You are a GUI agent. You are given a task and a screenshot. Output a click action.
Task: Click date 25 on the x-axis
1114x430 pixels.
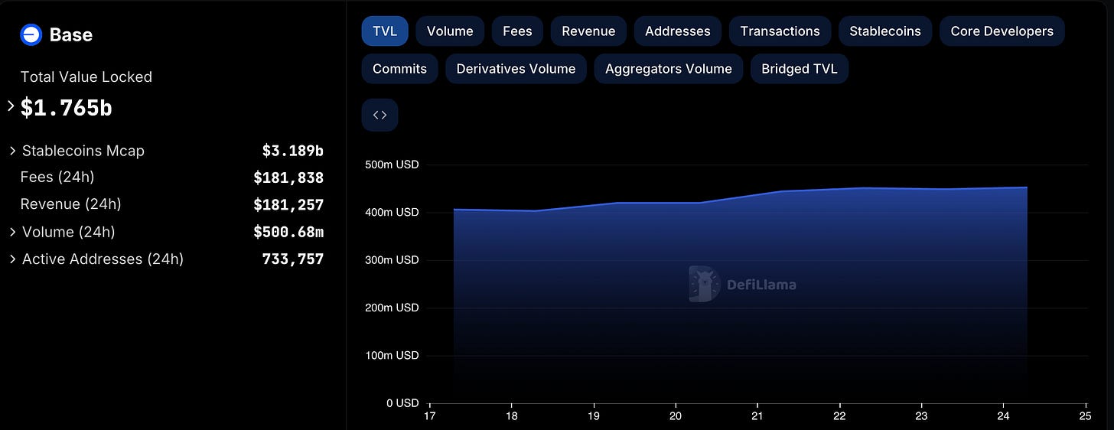tap(1086, 416)
